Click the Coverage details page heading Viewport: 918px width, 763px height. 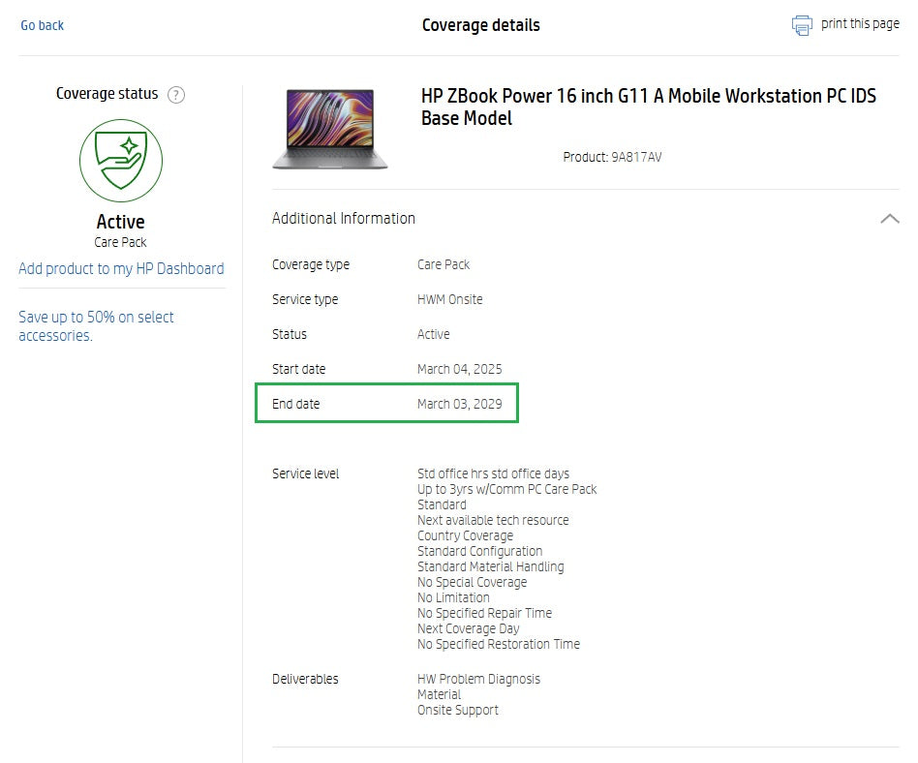[481, 25]
